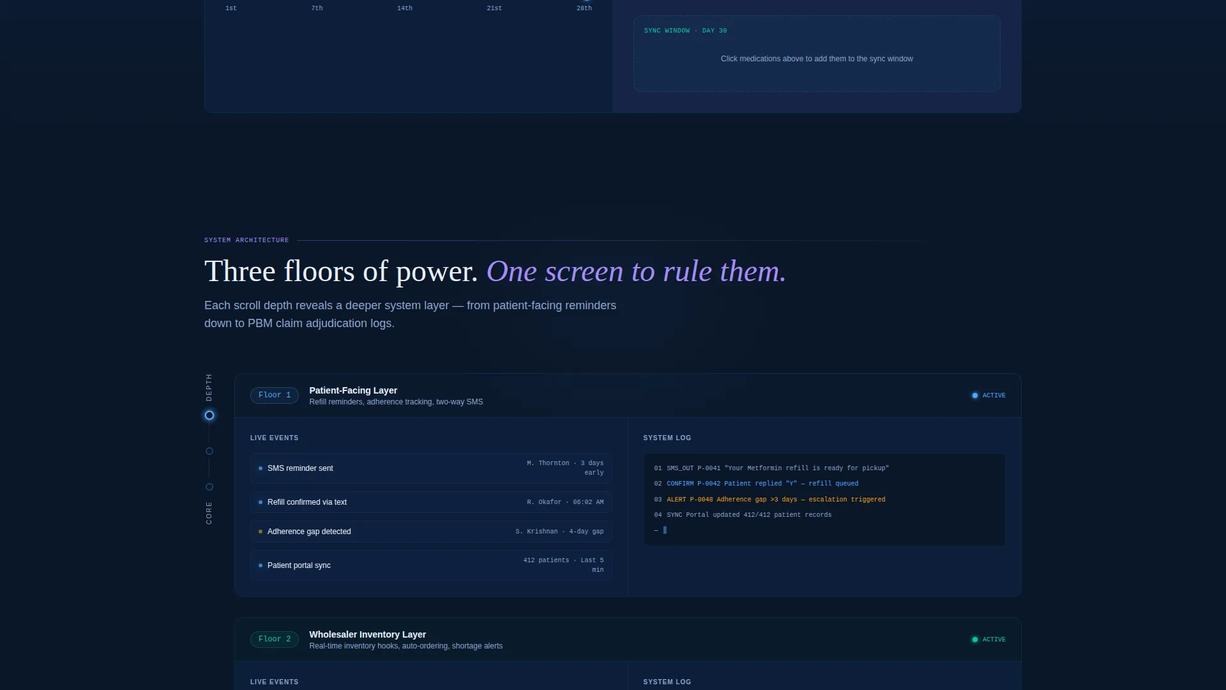
Task: Click the green ACTIVE status on Wholesaler Layer
Action: pos(988,640)
